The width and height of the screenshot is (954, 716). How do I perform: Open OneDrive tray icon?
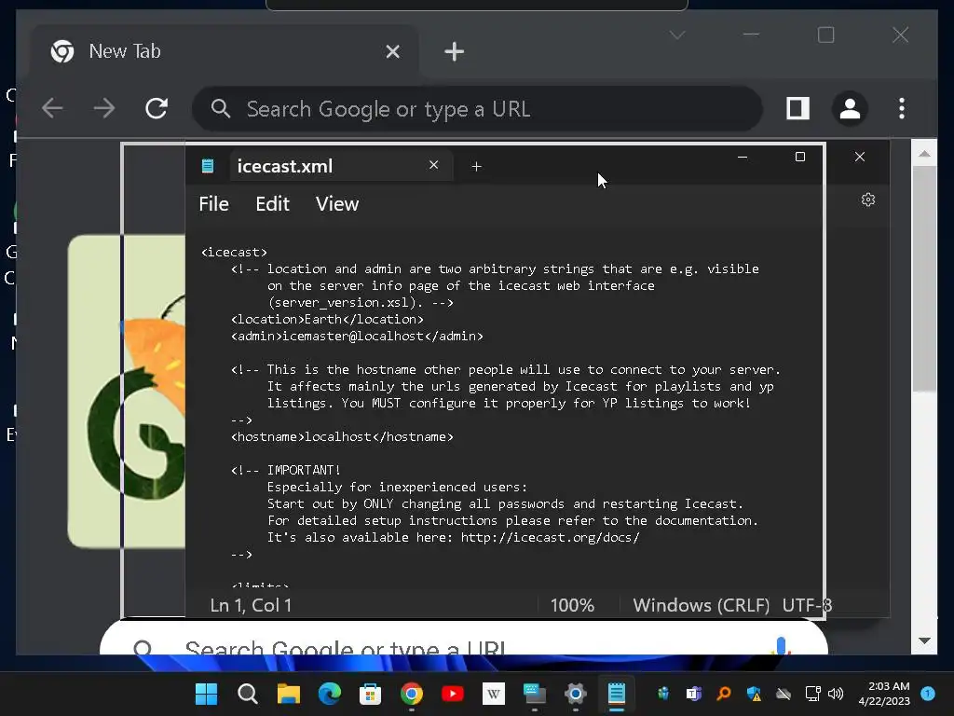[x=784, y=694]
